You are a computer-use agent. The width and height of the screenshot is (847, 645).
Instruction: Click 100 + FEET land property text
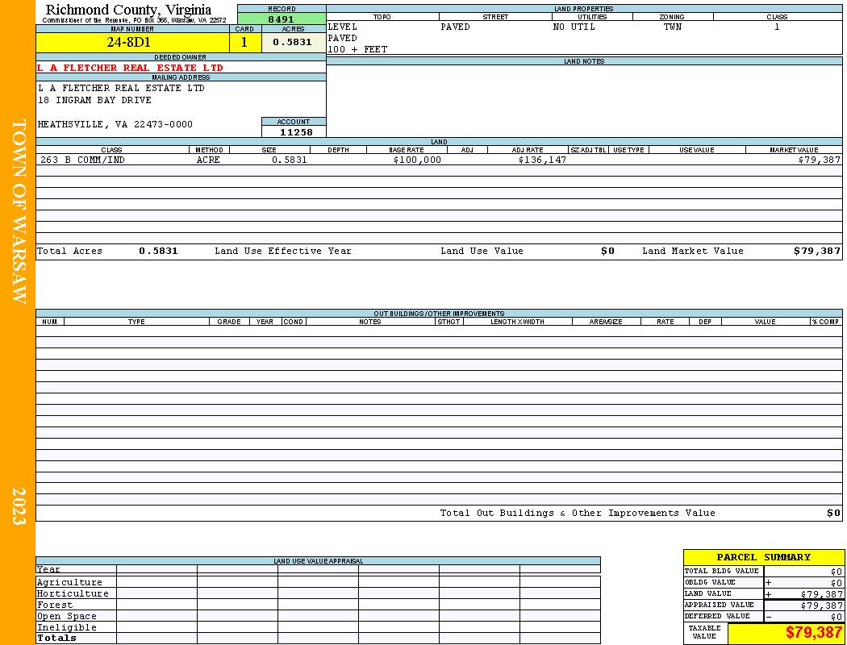tap(357, 50)
